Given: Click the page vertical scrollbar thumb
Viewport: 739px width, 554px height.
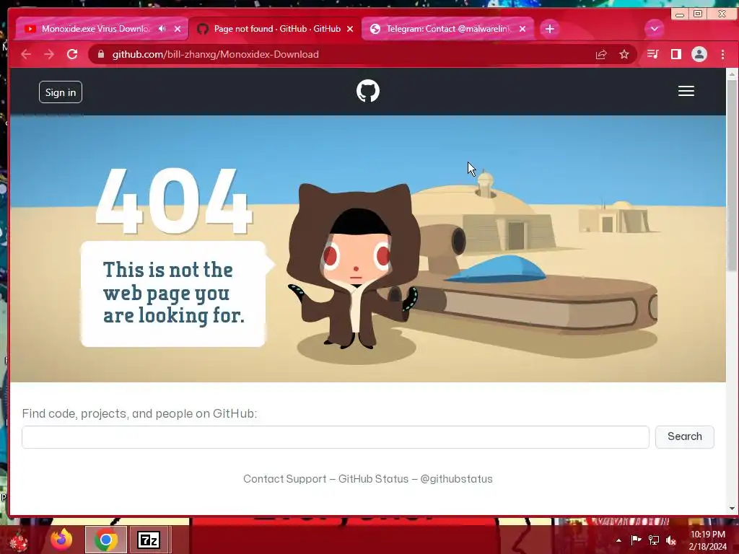Looking at the screenshot, I should pyautogui.click(x=732, y=175).
